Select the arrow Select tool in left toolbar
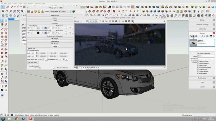216x121 pixels. pos(2,21)
